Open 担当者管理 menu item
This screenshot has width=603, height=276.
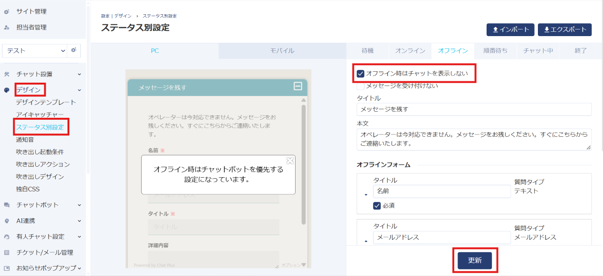click(x=31, y=27)
